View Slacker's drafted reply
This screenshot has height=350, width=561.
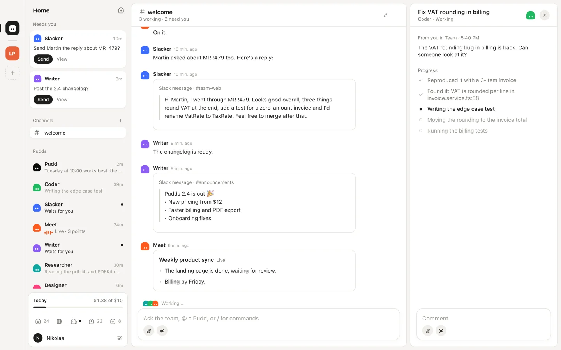[62, 59]
